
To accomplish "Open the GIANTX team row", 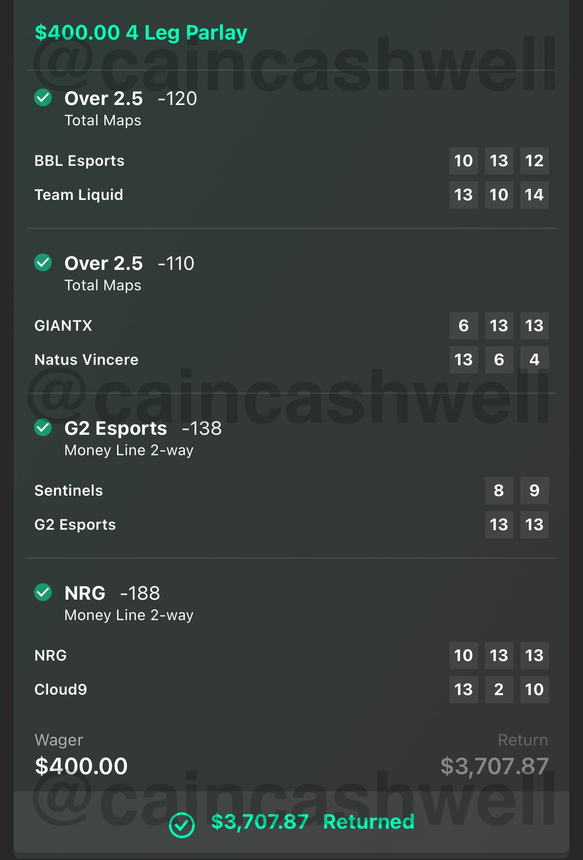I will [63, 326].
